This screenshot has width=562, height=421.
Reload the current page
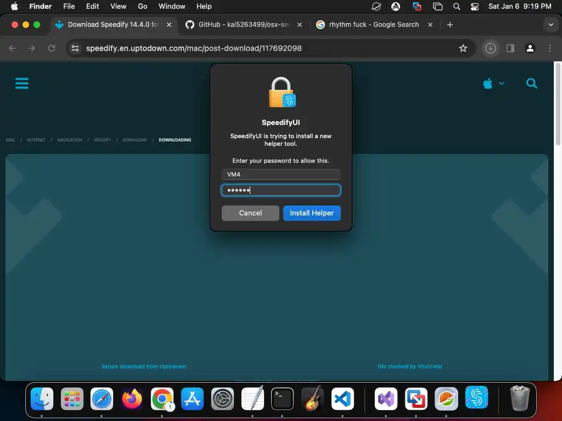52,48
